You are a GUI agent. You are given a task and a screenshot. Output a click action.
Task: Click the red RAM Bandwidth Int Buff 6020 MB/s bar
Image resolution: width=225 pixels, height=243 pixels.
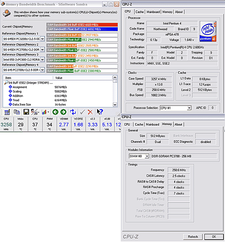pyautogui.click(x=82, y=25)
